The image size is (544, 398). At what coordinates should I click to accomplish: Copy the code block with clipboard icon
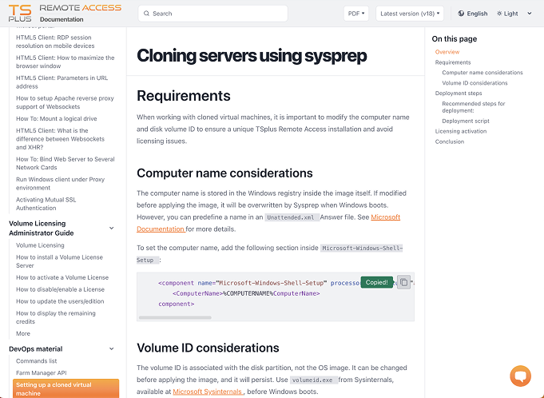click(404, 282)
